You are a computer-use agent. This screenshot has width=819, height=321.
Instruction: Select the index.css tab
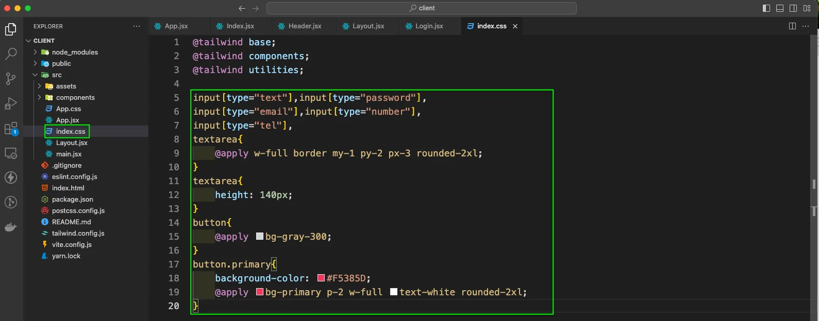pos(492,26)
